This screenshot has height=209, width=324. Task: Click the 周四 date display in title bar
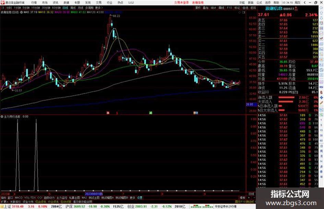coord(297,2)
